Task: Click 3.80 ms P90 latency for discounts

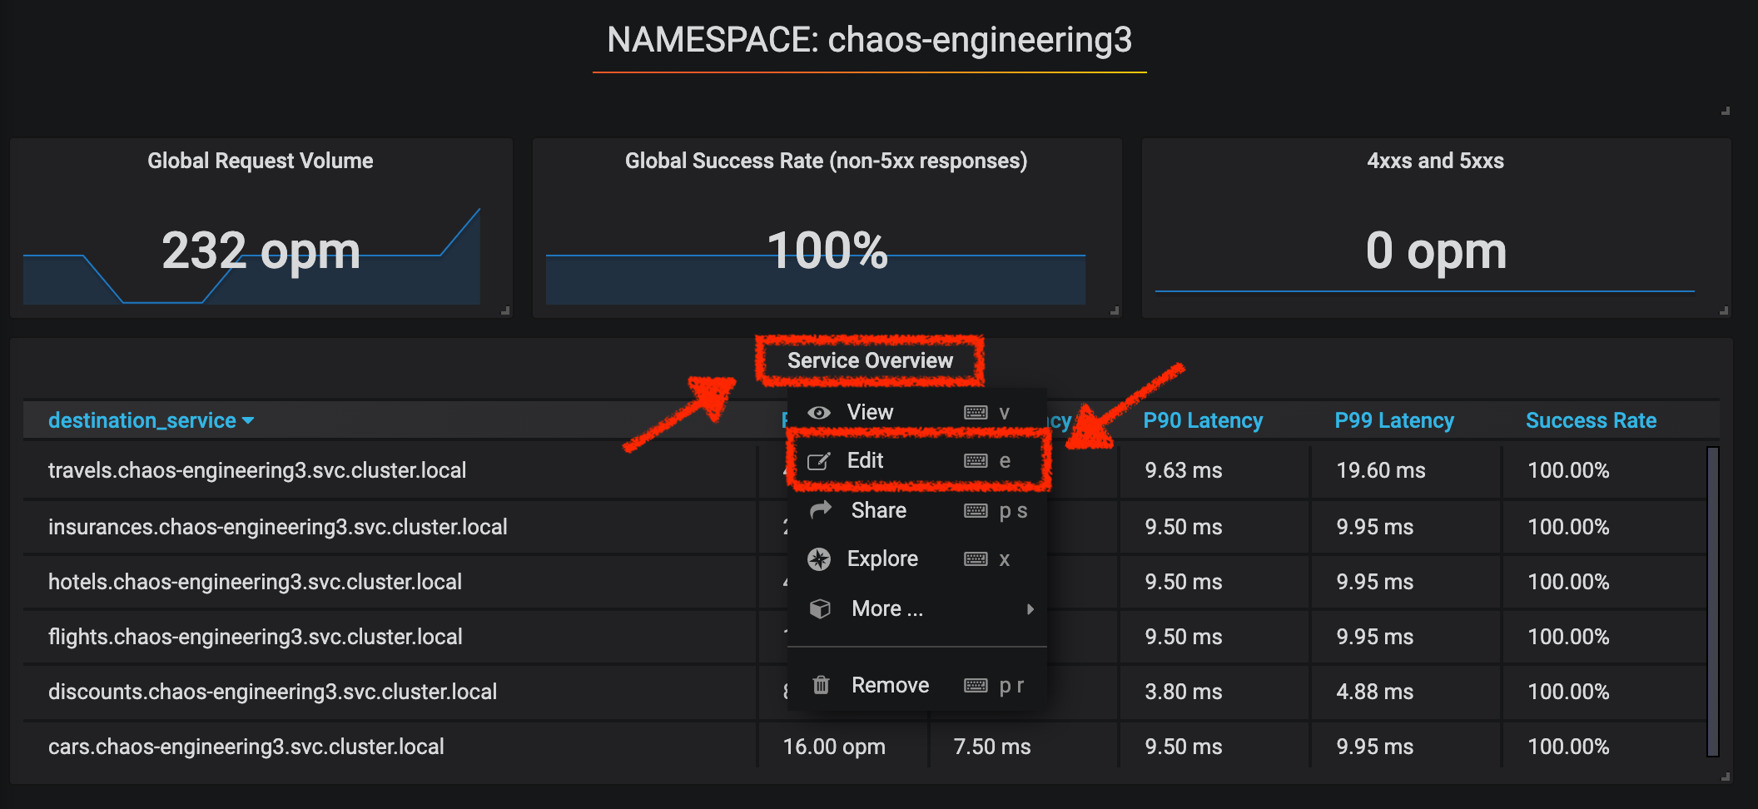Action: point(1184,692)
